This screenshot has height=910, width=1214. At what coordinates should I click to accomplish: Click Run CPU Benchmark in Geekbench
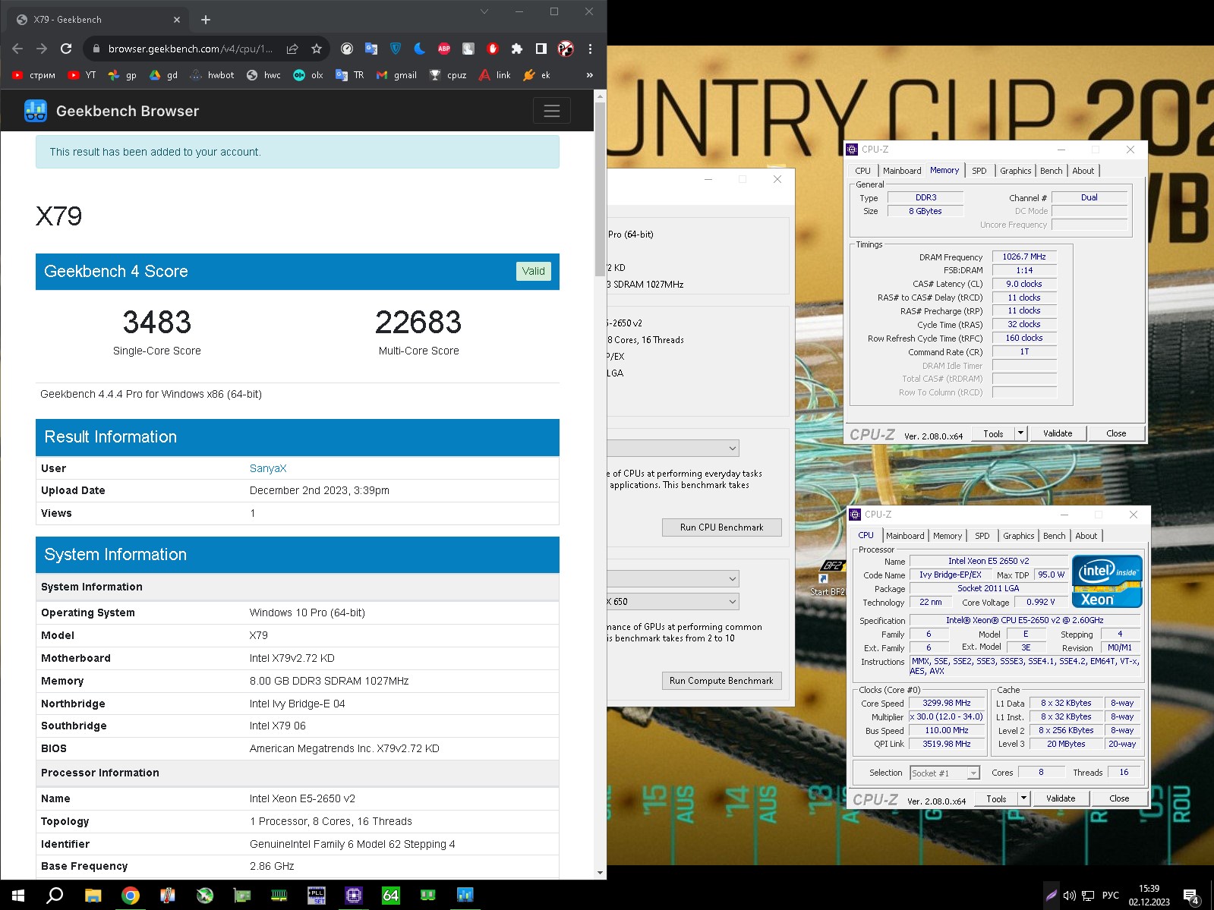click(x=721, y=527)
